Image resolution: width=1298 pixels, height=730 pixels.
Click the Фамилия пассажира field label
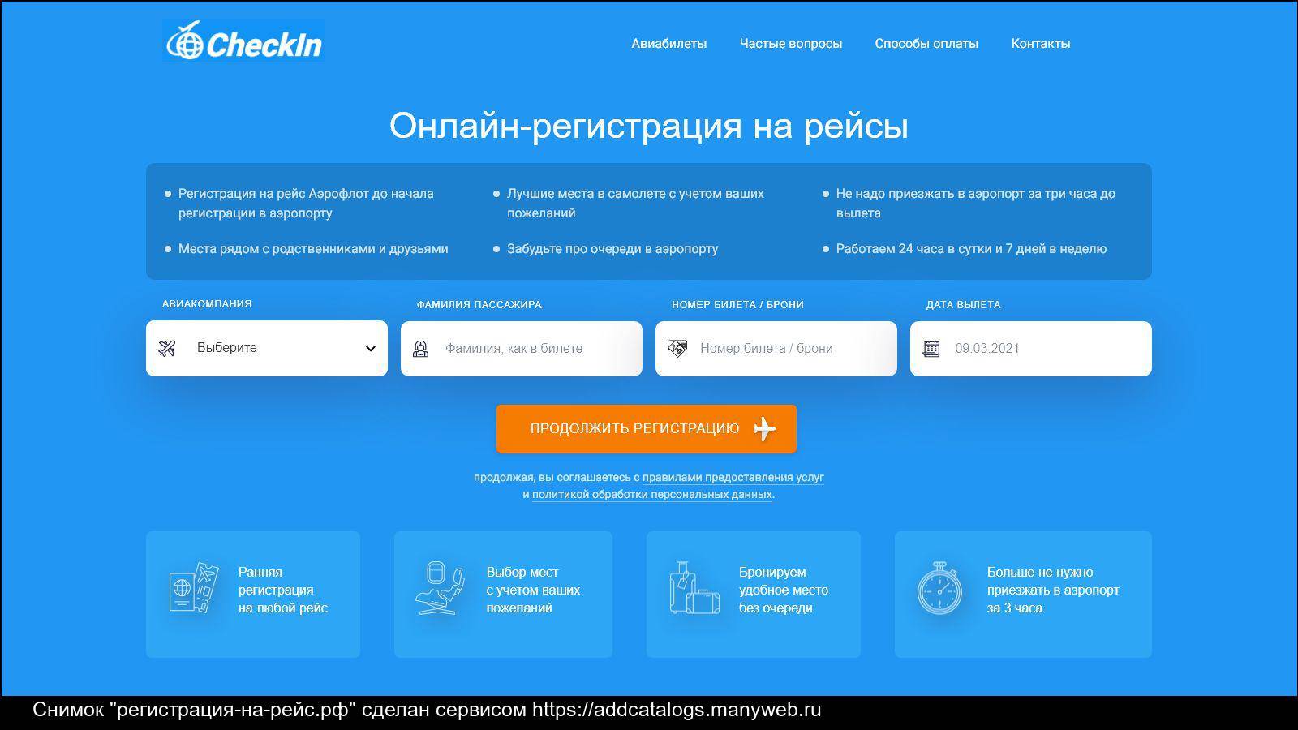tap(479, 305)
